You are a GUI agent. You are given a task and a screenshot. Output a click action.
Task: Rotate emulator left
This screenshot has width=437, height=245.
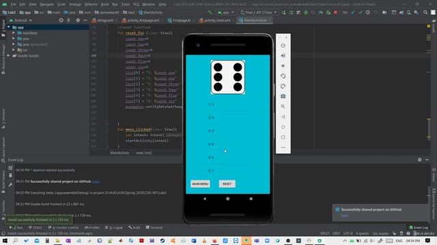pos(283,76)
